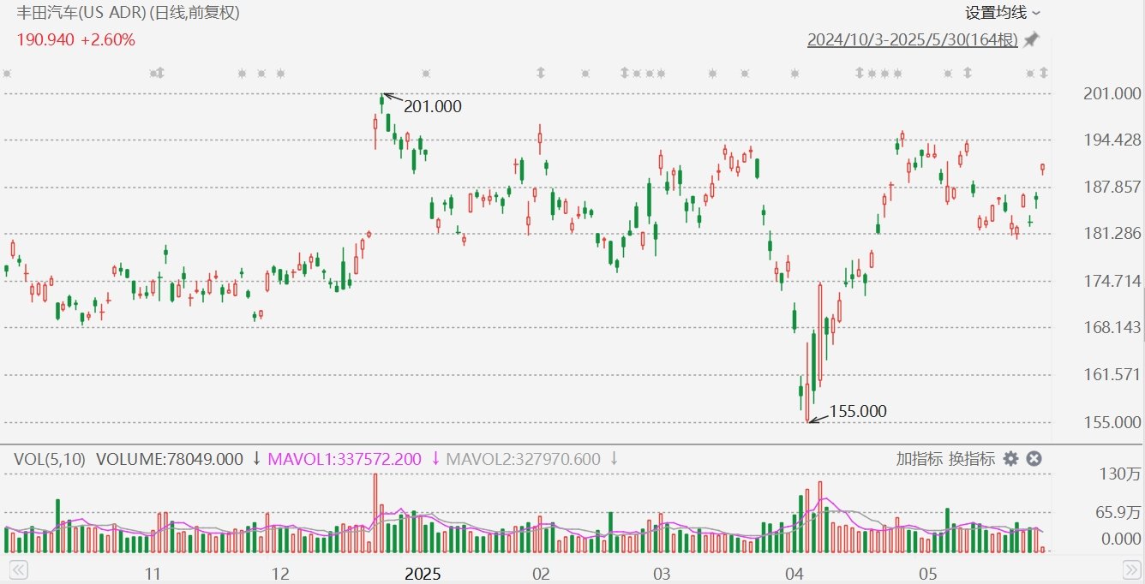Click the 丰田汽车(US ADR) stock title
The image size is (1145, 584).
click(82, 13)
